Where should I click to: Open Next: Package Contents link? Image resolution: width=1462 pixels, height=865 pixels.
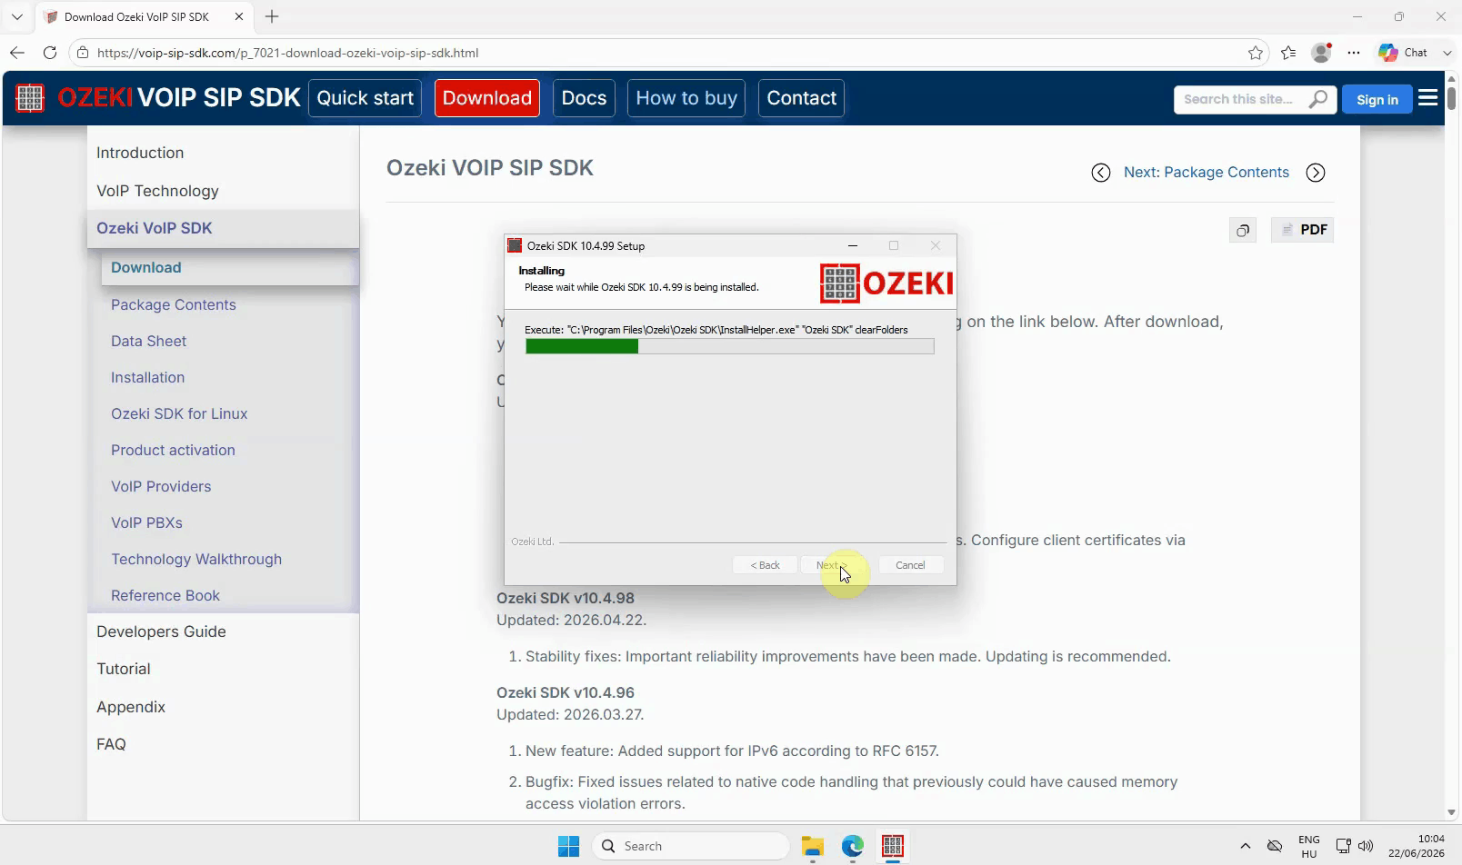tap(1207, 173)
